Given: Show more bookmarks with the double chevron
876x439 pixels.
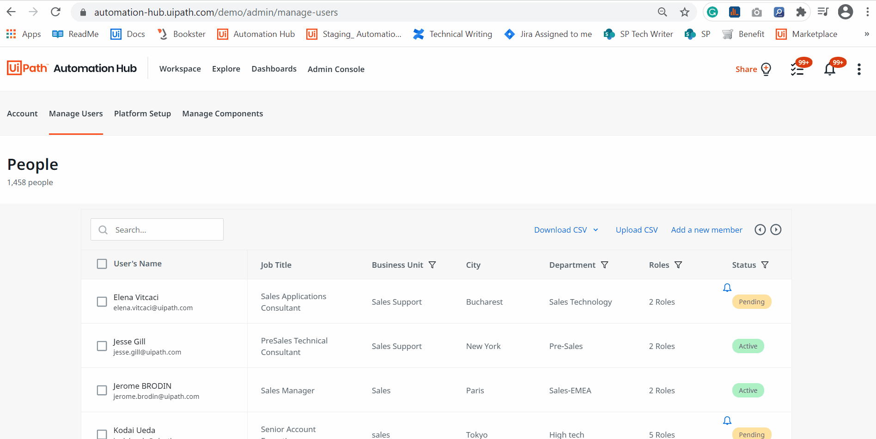Looking at the screenshot, I should (867, 34).
